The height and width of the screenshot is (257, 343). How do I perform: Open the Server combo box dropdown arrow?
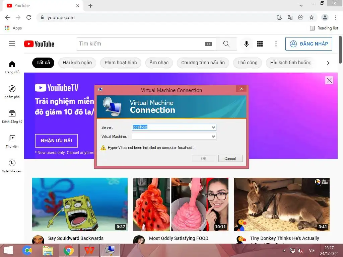(213, 127)
